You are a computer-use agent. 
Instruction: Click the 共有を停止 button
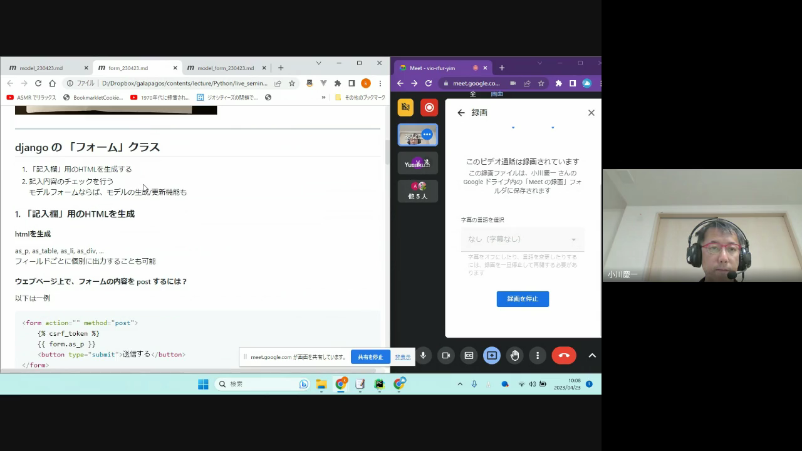(370, 357)
